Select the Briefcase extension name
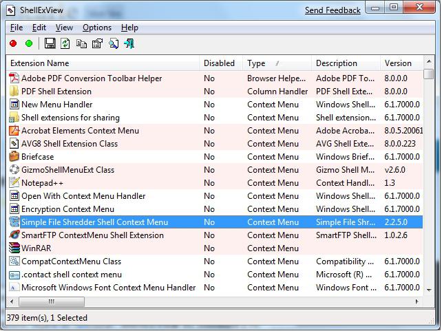The width and height of the screenshot is (442, 331). tap(37, 157)
